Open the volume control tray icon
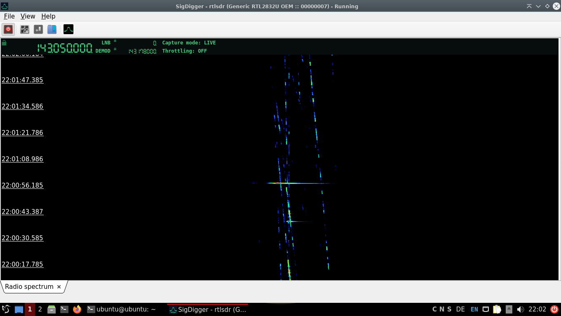The image size is (561, 316). 521,309
